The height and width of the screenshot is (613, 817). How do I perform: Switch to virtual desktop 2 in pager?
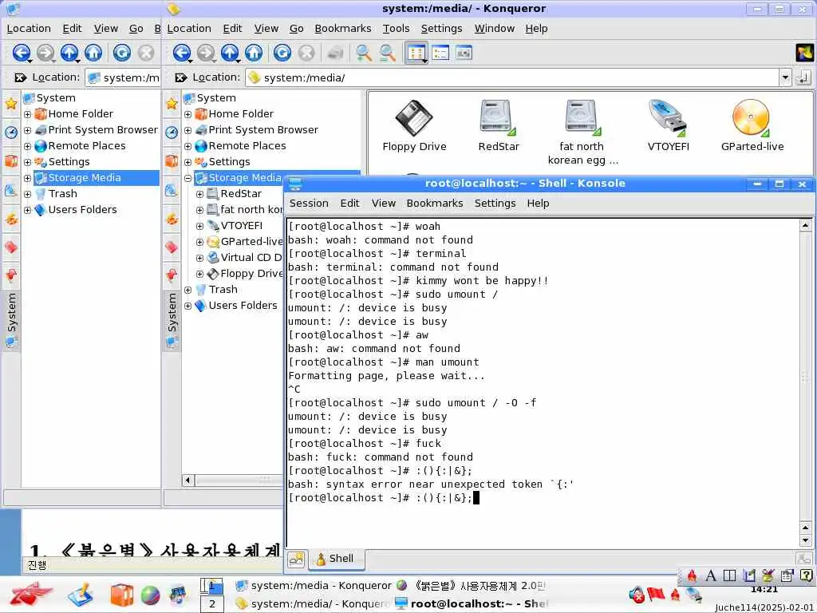coord(212,604)
